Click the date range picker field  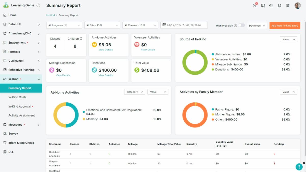pos(184,25)
